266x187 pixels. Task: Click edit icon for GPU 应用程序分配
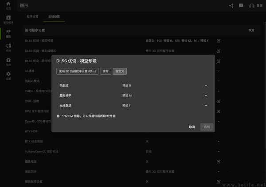coord(219,111)
